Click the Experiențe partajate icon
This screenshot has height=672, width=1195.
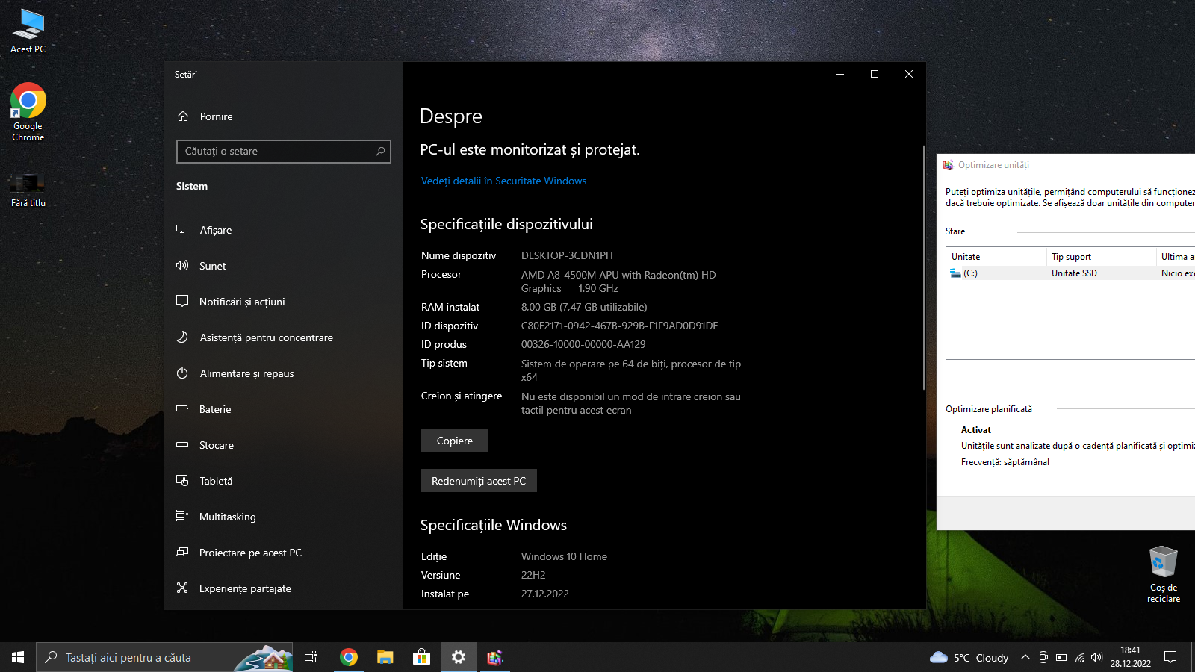[182, 588]
